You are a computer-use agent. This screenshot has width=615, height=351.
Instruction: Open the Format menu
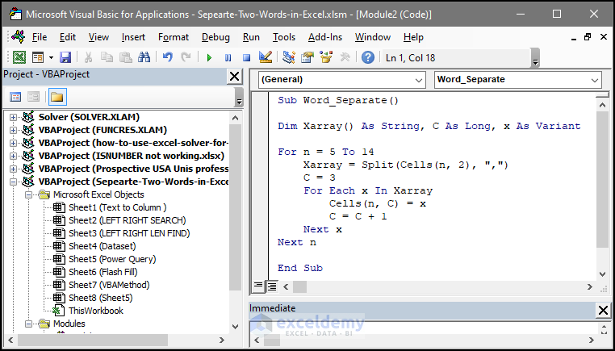click(x=174, y=37)
